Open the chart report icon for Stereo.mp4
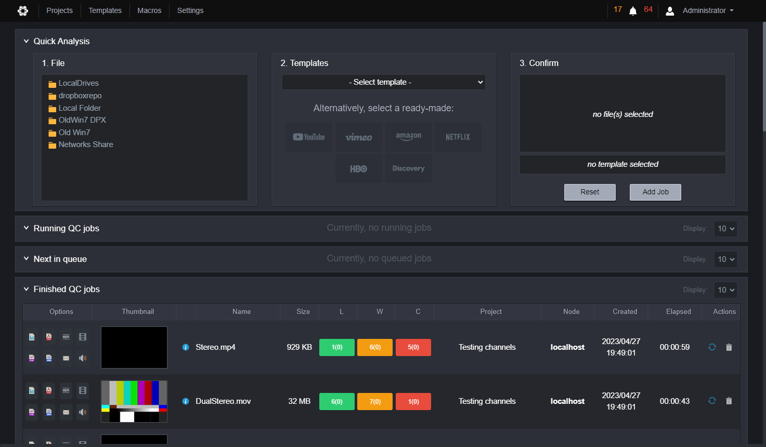 pos(32,337)
